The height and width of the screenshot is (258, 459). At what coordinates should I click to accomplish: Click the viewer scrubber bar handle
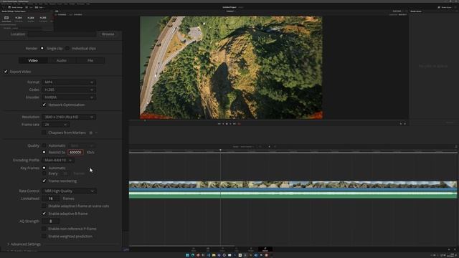(145, 120)
